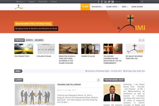Expand the Apologetics menu
This screenshot has height=106, width=159.
97,7
